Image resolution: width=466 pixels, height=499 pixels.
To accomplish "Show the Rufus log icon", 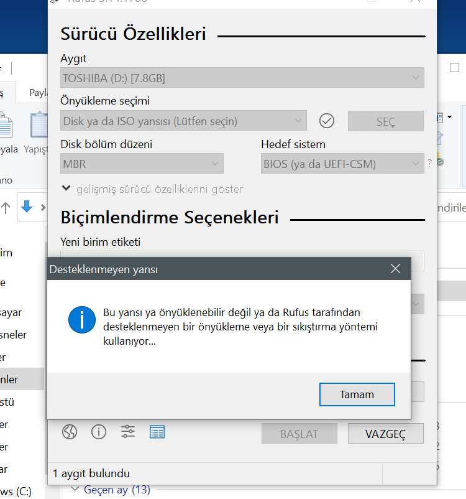I will tap(157, 432).
